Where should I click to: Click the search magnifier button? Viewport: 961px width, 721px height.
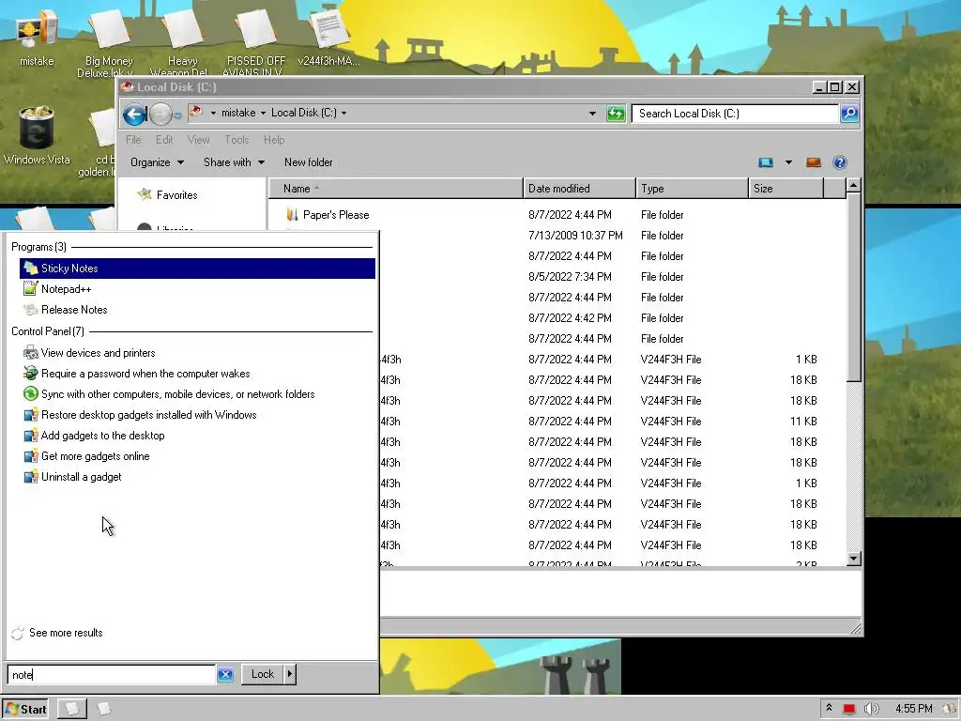point(849,114)
